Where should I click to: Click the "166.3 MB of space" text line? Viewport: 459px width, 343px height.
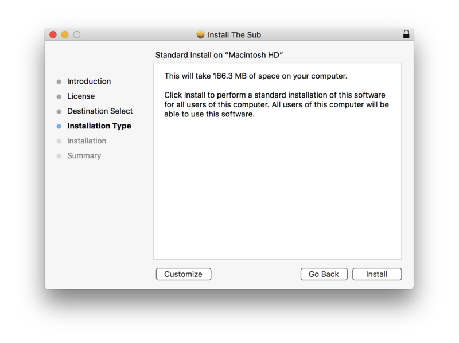pos(256,76)
